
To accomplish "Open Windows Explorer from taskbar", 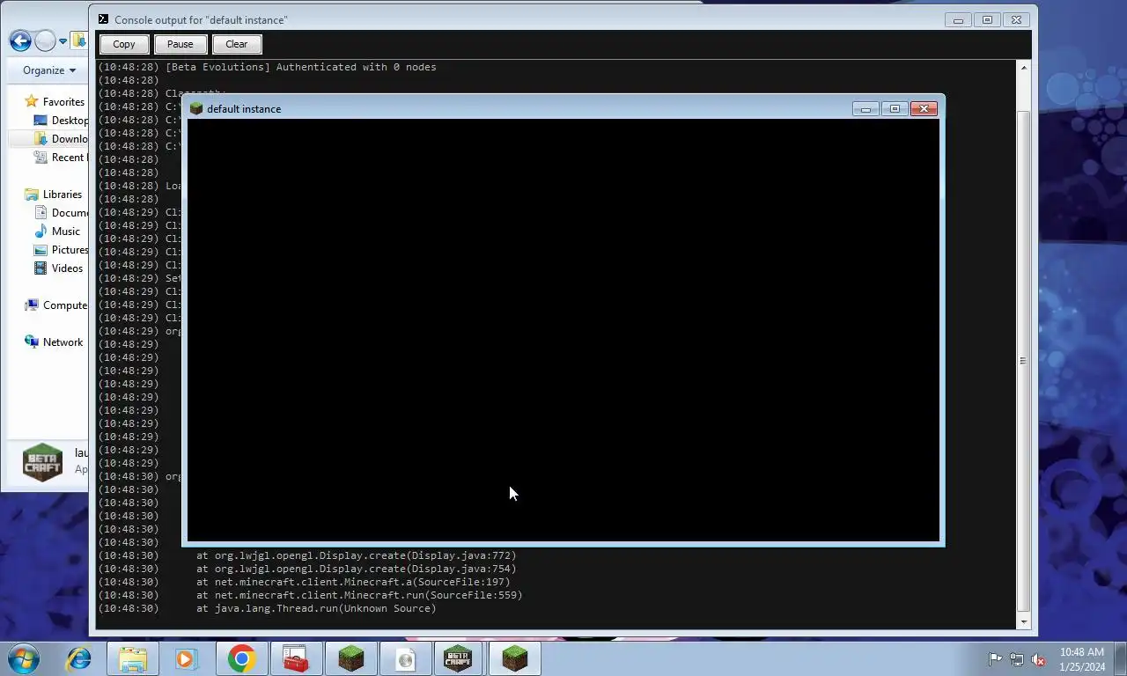I will pos(133,658).
